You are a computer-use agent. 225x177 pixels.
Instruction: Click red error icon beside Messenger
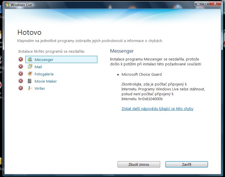click(x=21, y=59)
